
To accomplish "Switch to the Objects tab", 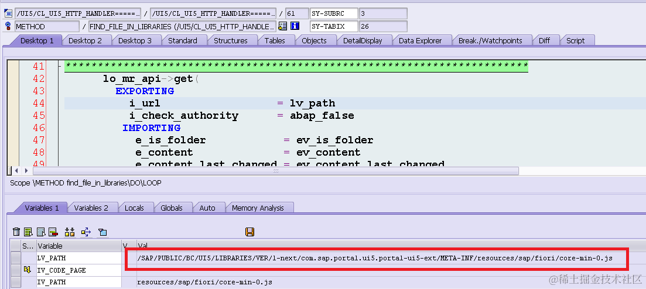I will [314, 40].
